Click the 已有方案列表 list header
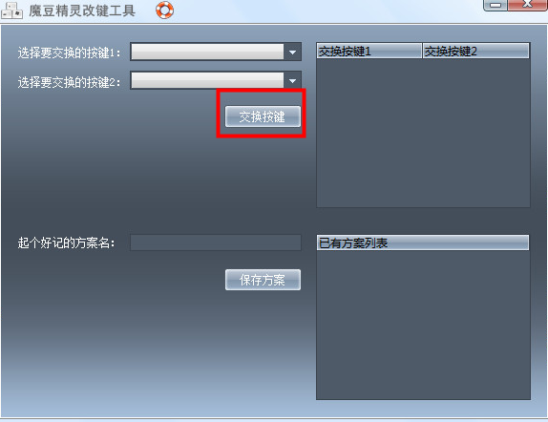The width and height of the screenshot is (548, 422). [423, 243]
